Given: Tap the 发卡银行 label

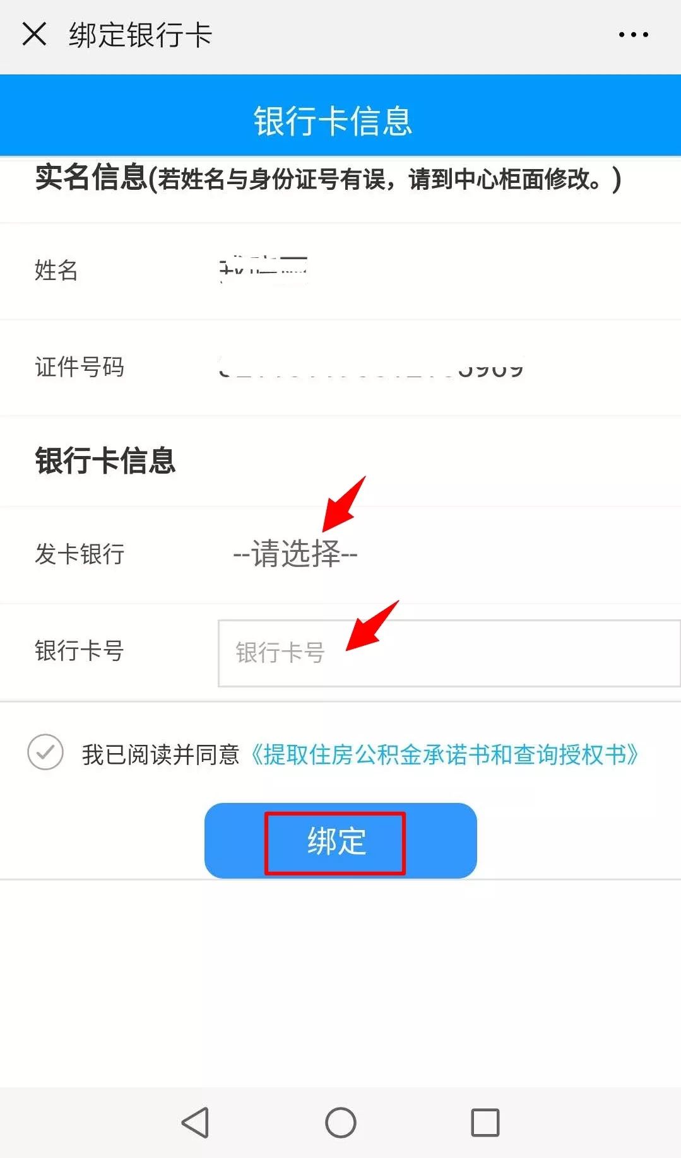Looking at the screenshot, I should [80, 554].
